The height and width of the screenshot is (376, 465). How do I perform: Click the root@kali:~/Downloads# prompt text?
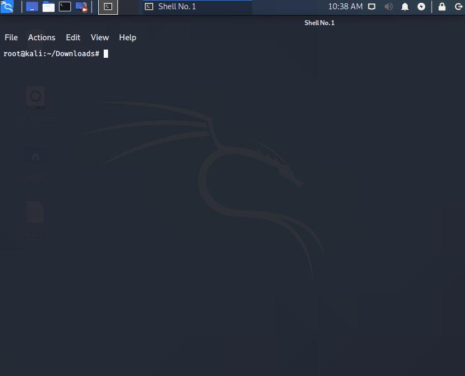(x=51, y=53)
